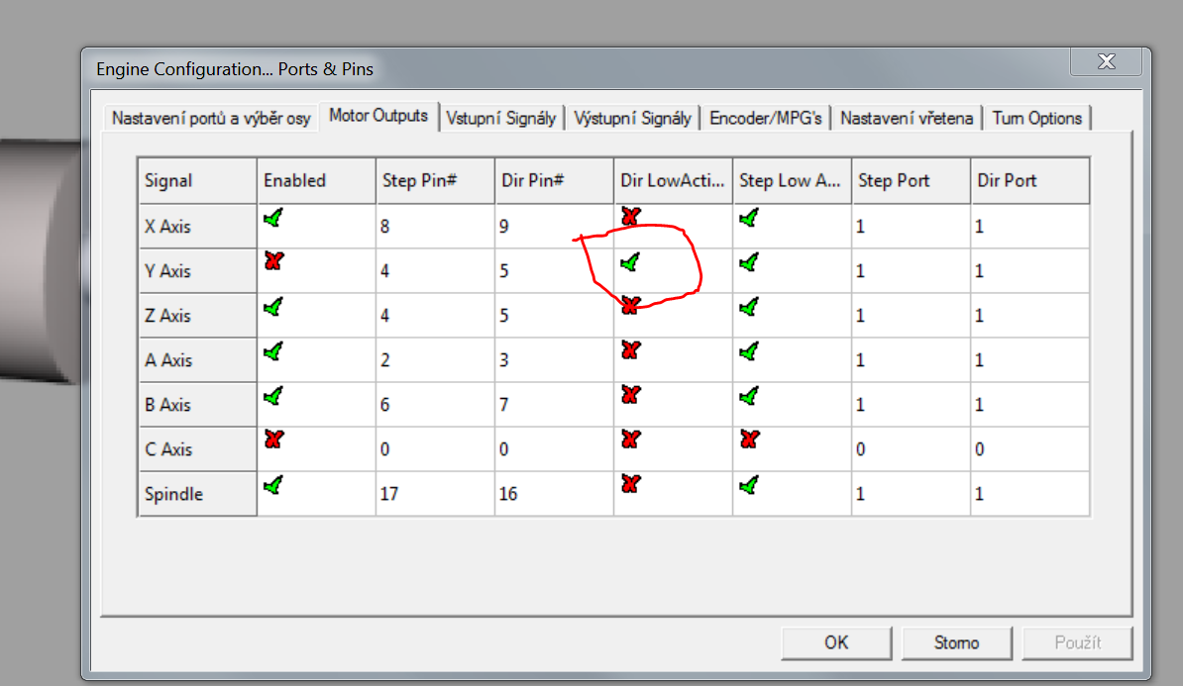The image size is (1183, 686).
Task: Toggle X Axis Step Low Active checkmark
Action: 748,218
